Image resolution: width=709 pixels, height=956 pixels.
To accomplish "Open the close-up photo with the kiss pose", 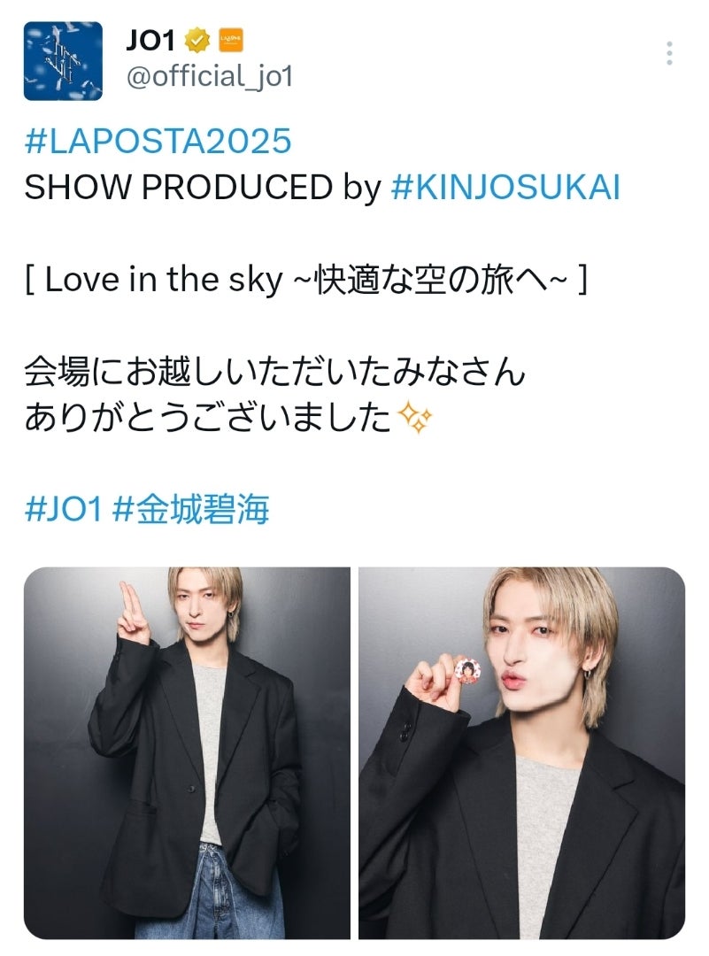I will [x=522, y=753].
